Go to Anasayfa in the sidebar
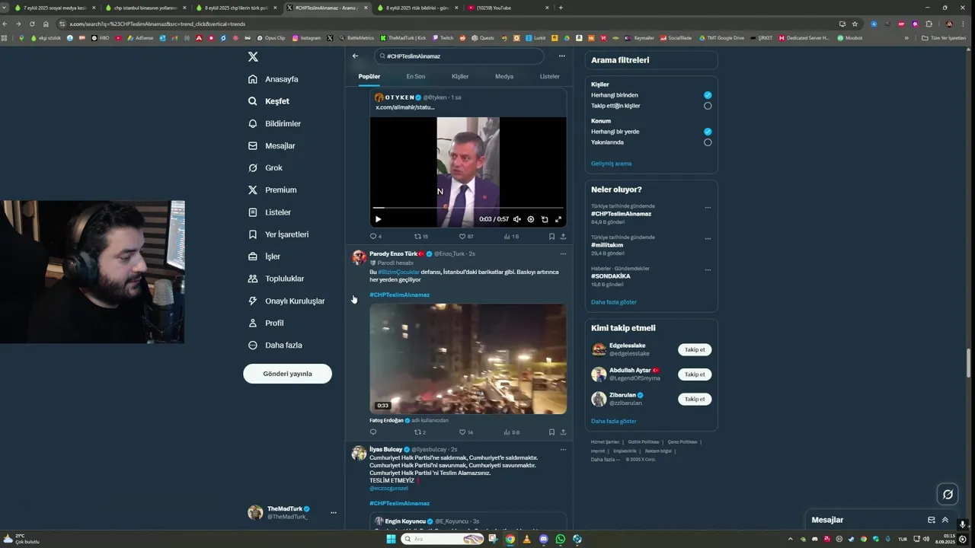This screenshot has width=975, height=548. tap(273, 79)
